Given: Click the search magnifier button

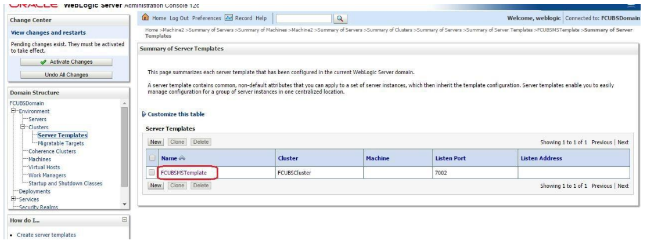Looking at the screenshot, I should tap(340, 19).
